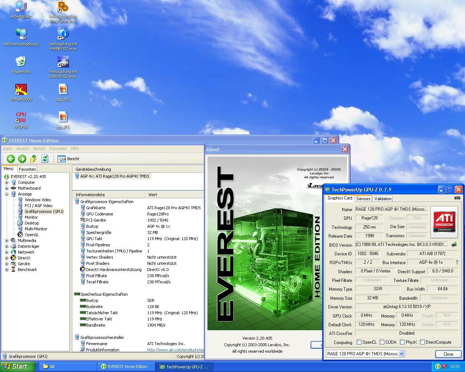The width and height of the screenshot is (465, 372).
Task: Switch to the Sensors tab
Action: pos(363,199)
